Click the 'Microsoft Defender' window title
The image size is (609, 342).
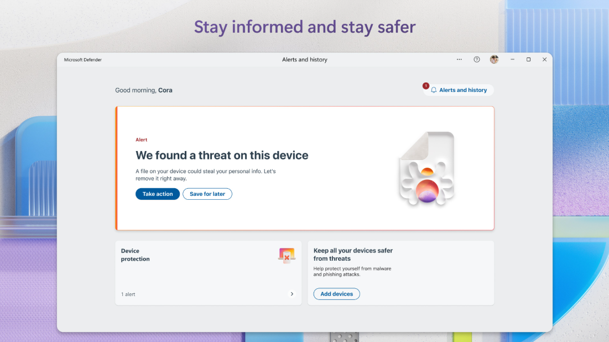(x=83, y=60)
